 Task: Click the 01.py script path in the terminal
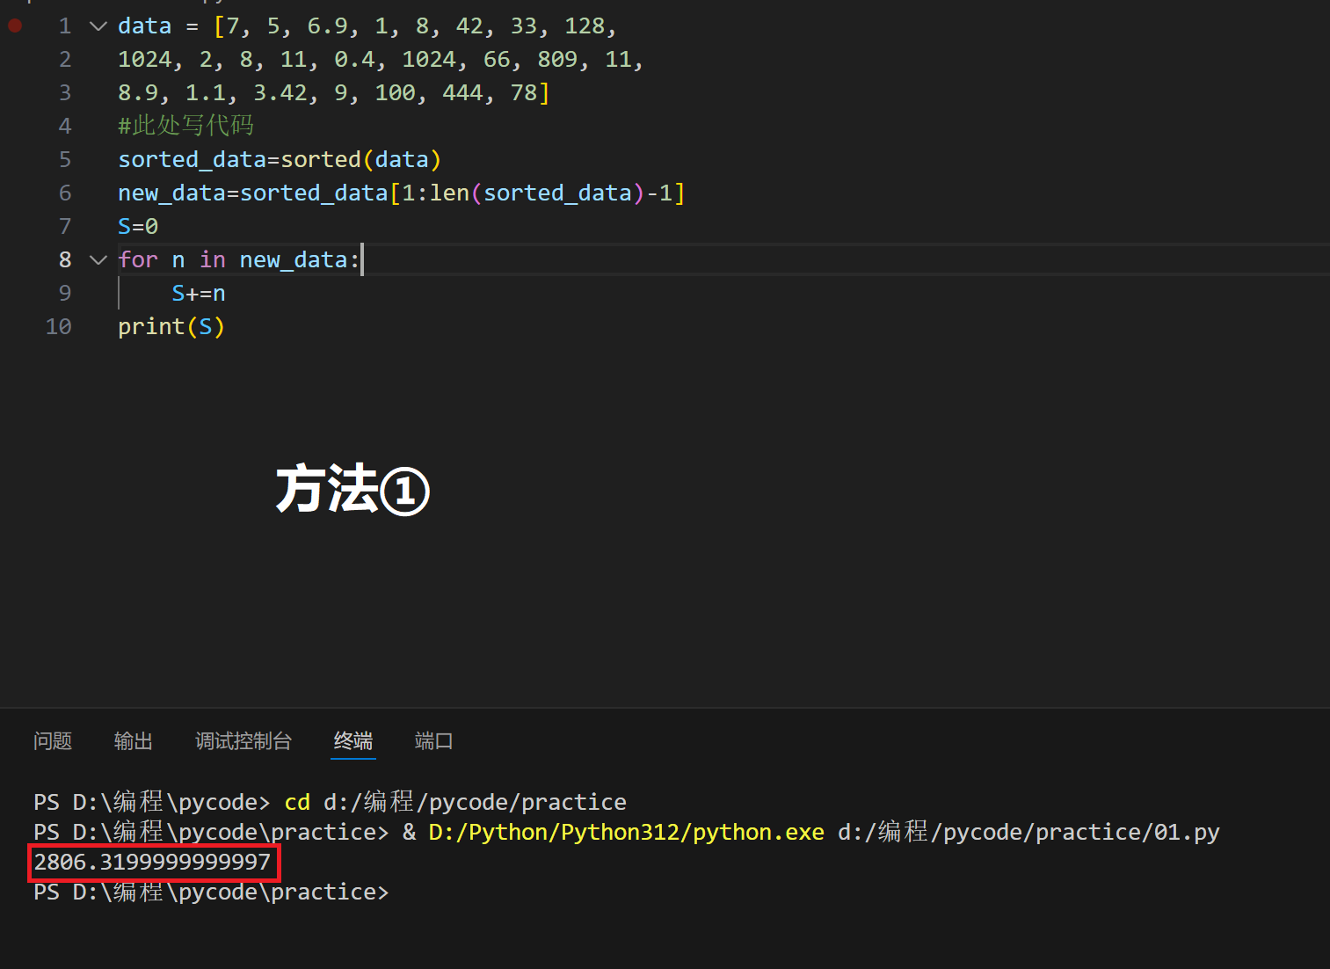[x=1028, y=832]
